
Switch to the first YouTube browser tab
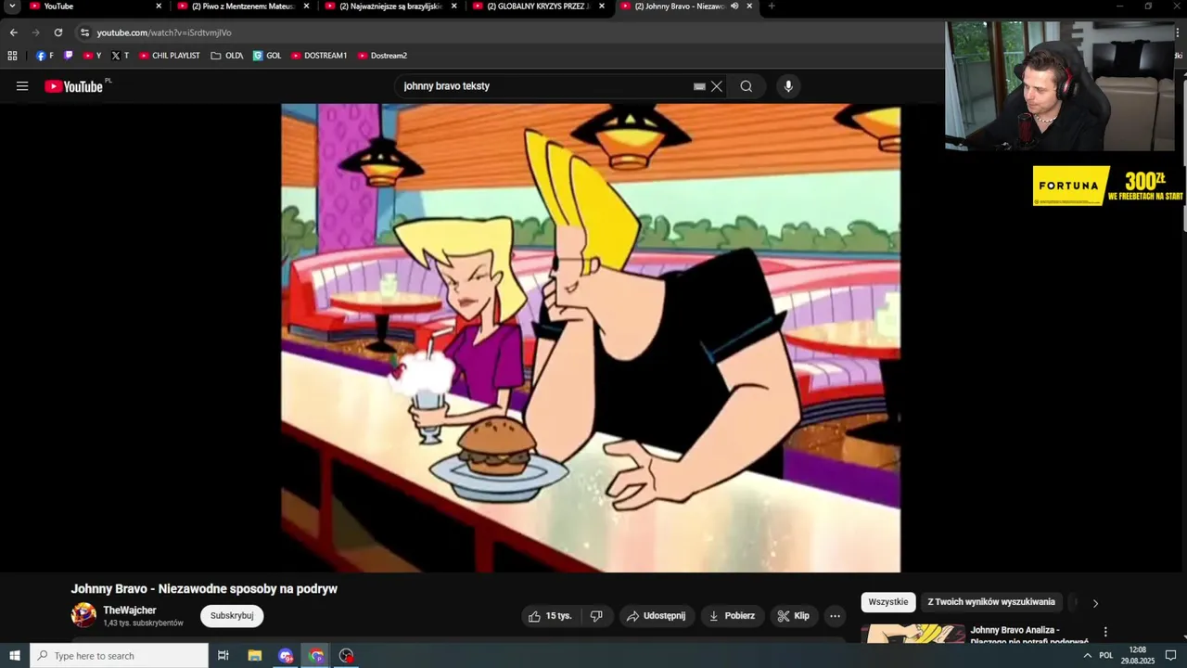coord(94,6)
